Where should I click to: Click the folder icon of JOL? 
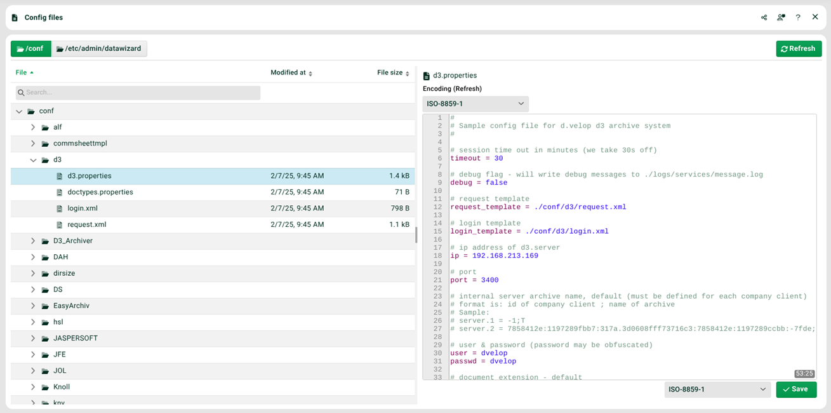pyautogui.click(x=45, y=370)
